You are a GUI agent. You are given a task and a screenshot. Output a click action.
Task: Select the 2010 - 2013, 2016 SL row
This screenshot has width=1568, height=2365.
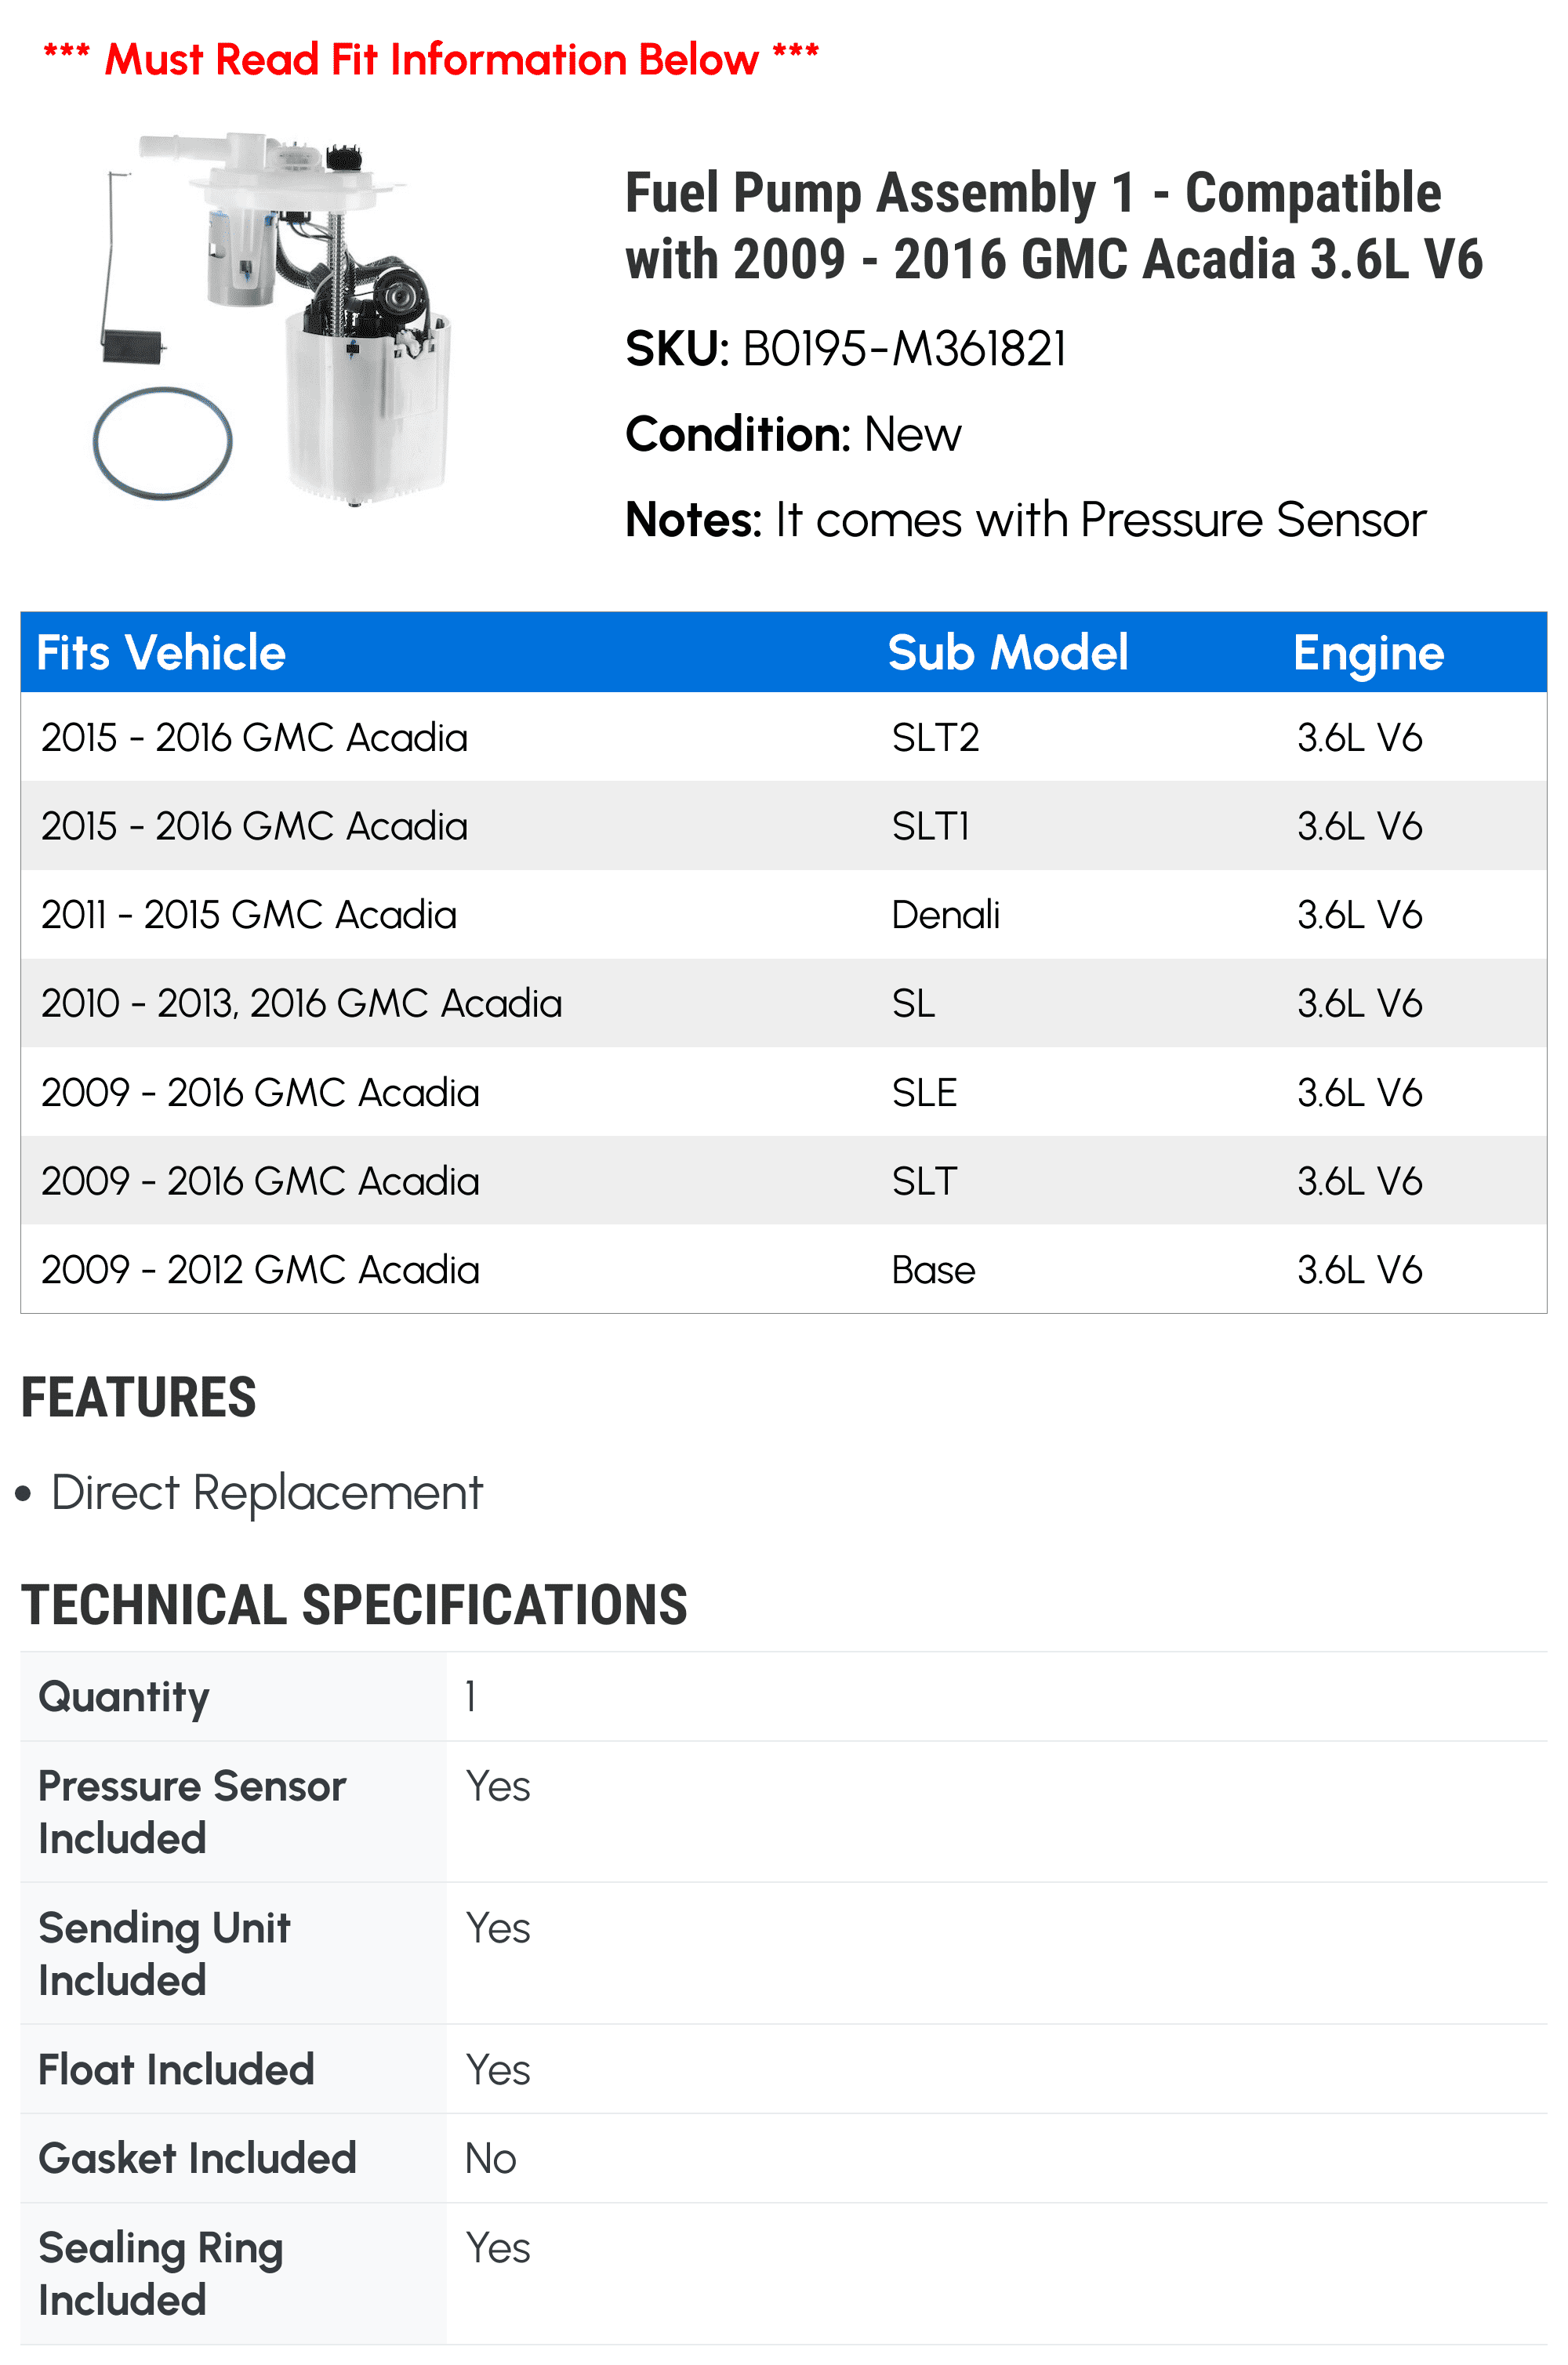pos(784,1003)
